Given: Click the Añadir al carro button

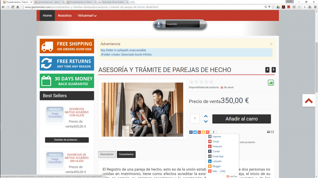Looking at the screenshot, I should click(242, 119).
